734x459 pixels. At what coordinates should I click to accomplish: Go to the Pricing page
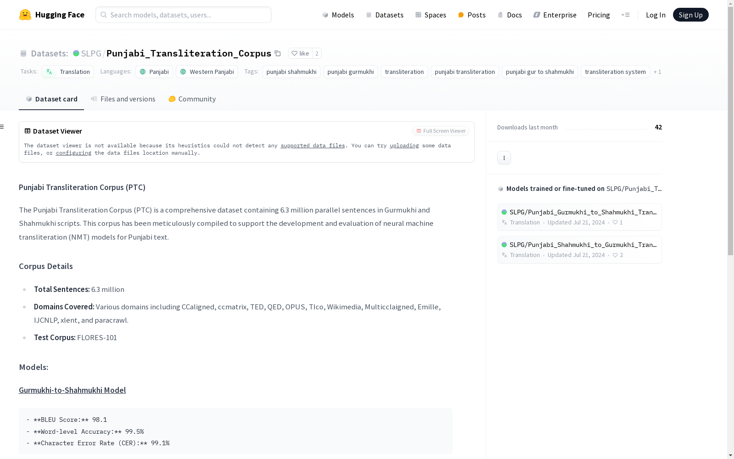click(599, 15)
